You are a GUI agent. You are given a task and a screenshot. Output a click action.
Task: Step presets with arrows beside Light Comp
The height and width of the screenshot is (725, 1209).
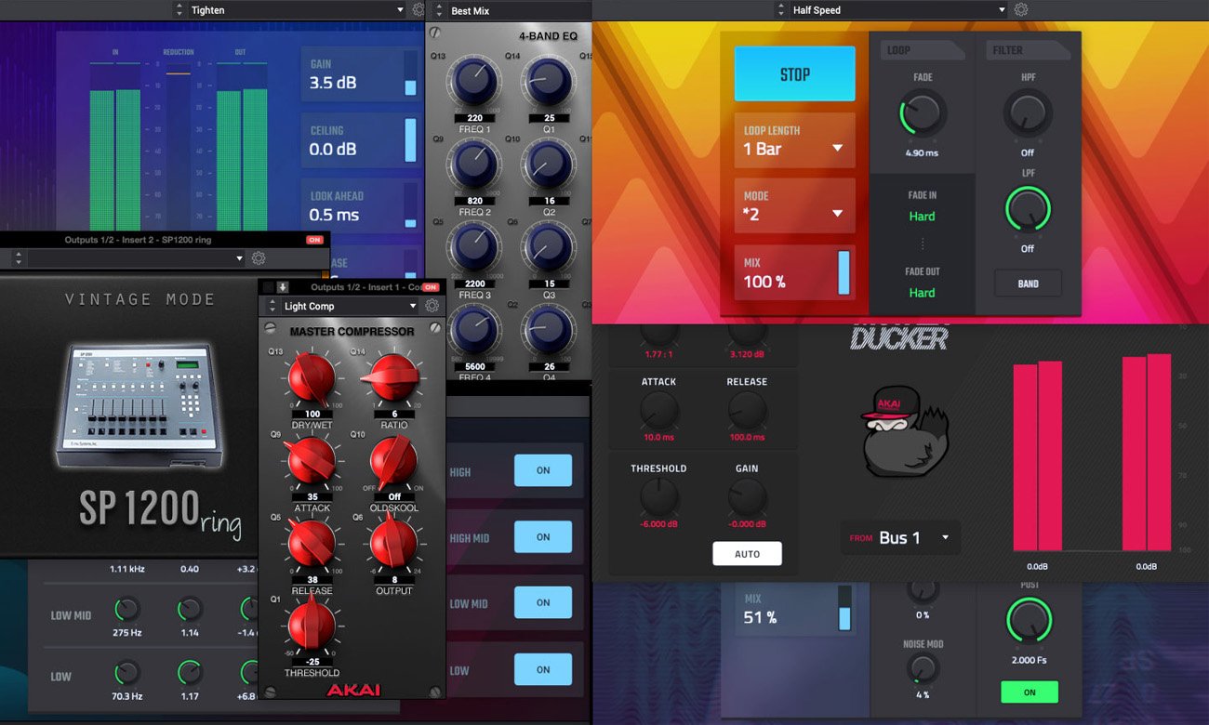tap(272, 306)
